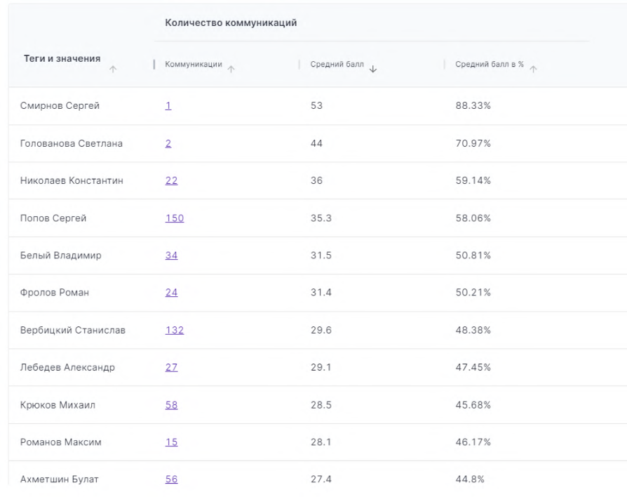The height and width of the screenshot is (497, 627).
Task: Click the 58 link for Крюков Михаил
Action: pos(171,404)
